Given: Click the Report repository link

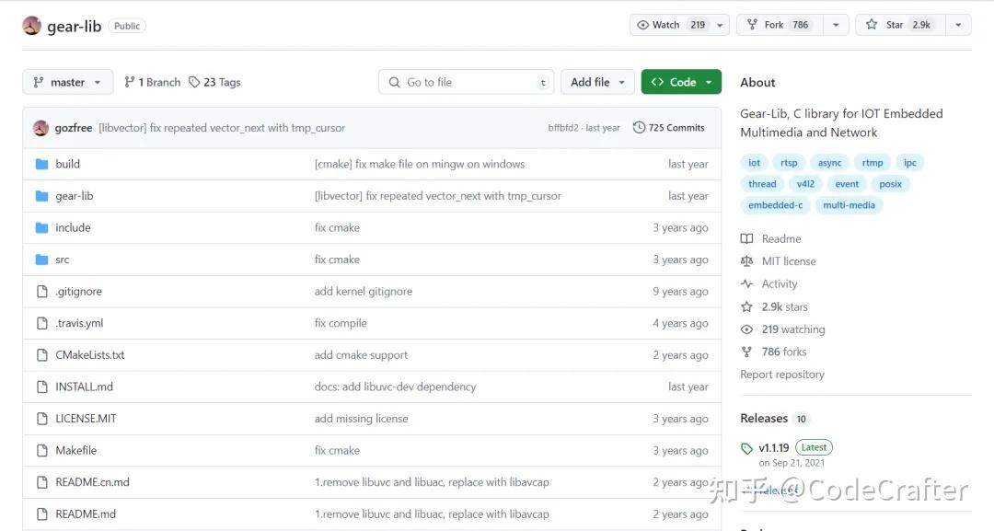Looking at the screenshot, I should [782, 374].
